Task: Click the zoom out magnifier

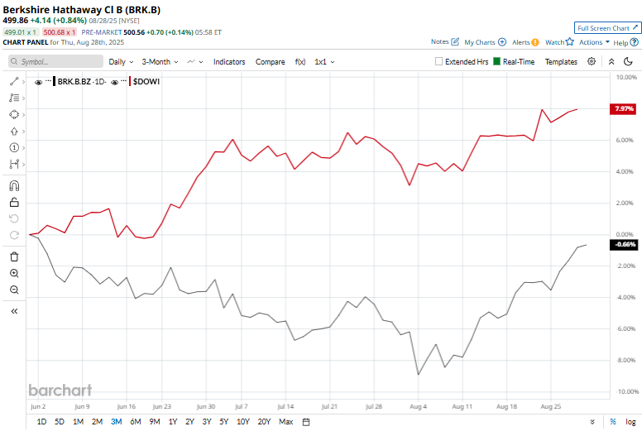Action: (14, 290)
